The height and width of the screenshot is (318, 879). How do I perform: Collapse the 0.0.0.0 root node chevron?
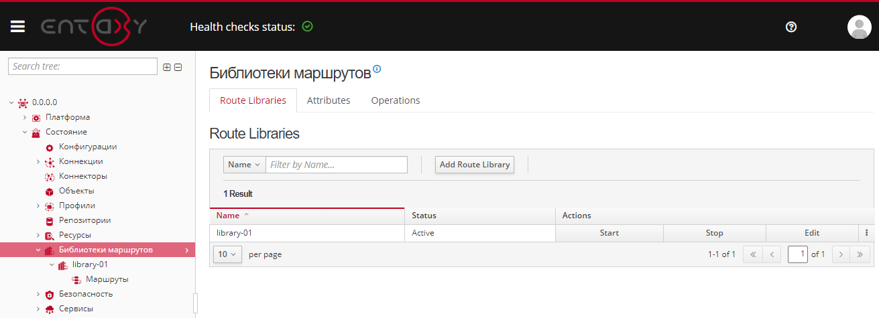[11, 102]
